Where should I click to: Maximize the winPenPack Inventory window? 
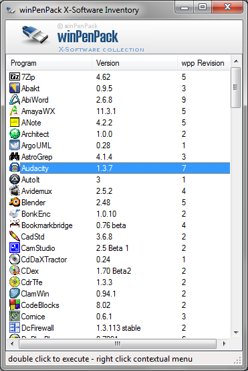pyautogui.click(x=203, y=7)
